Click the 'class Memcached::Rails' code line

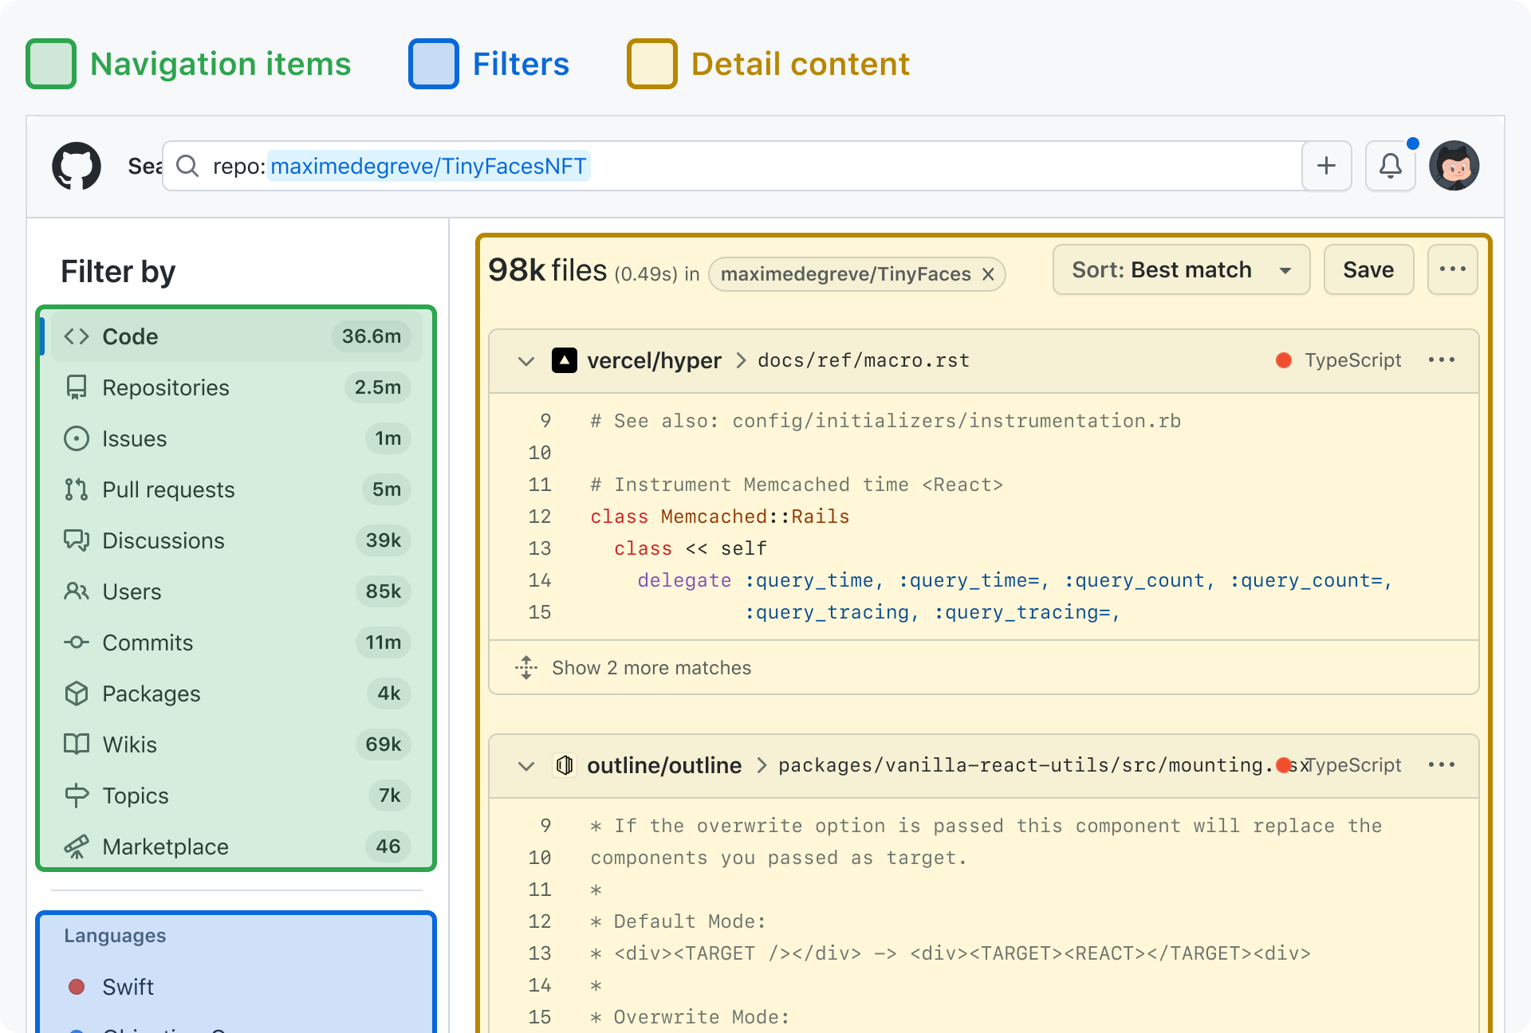[x=720, y=516]
